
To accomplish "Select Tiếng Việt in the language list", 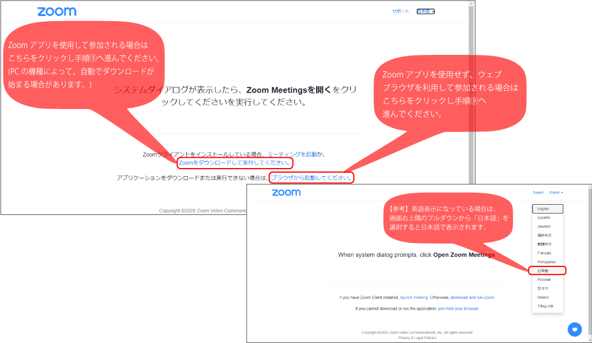I will [547, 306].
